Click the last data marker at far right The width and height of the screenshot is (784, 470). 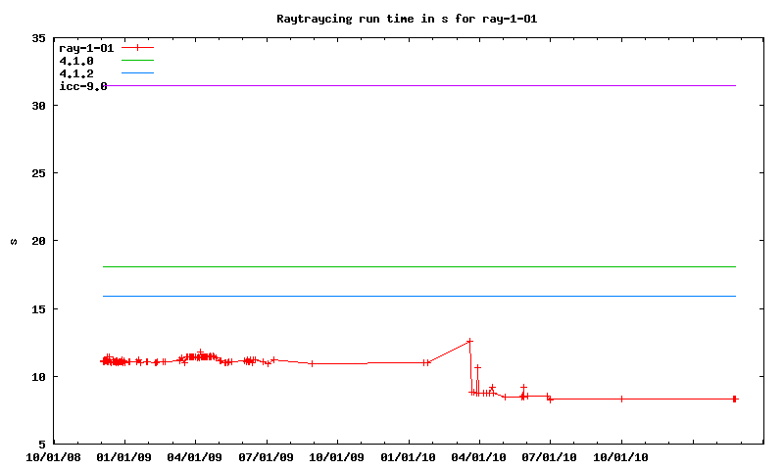point(735,399)
